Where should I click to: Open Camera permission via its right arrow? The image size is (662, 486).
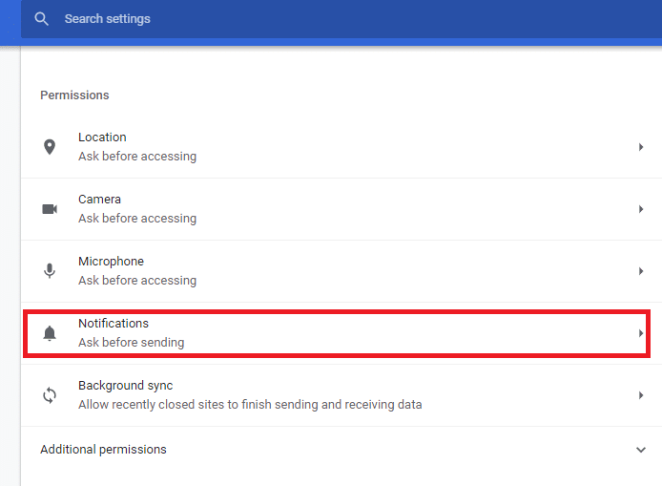(x=641, y=209)
